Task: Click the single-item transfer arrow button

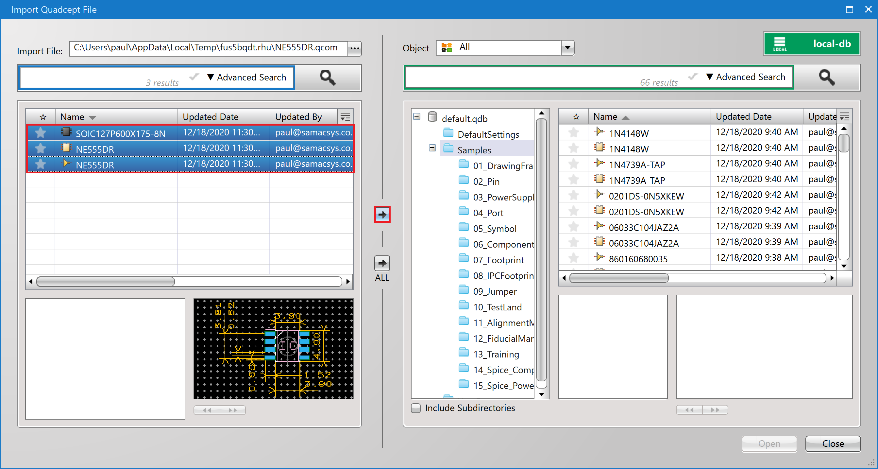Action: tap(382, 215)
